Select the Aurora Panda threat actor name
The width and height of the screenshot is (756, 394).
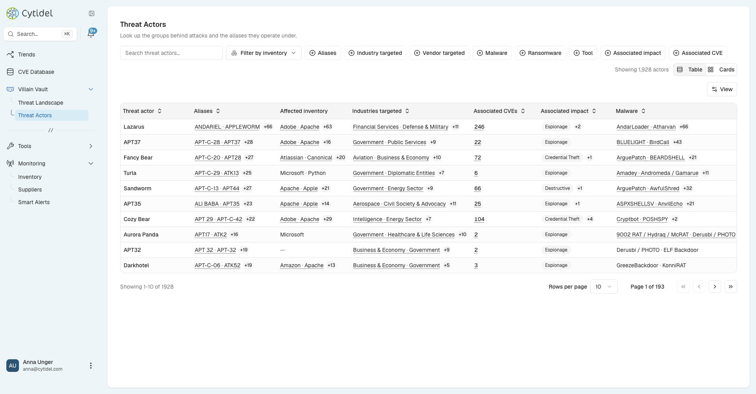[x=141, y=235]
